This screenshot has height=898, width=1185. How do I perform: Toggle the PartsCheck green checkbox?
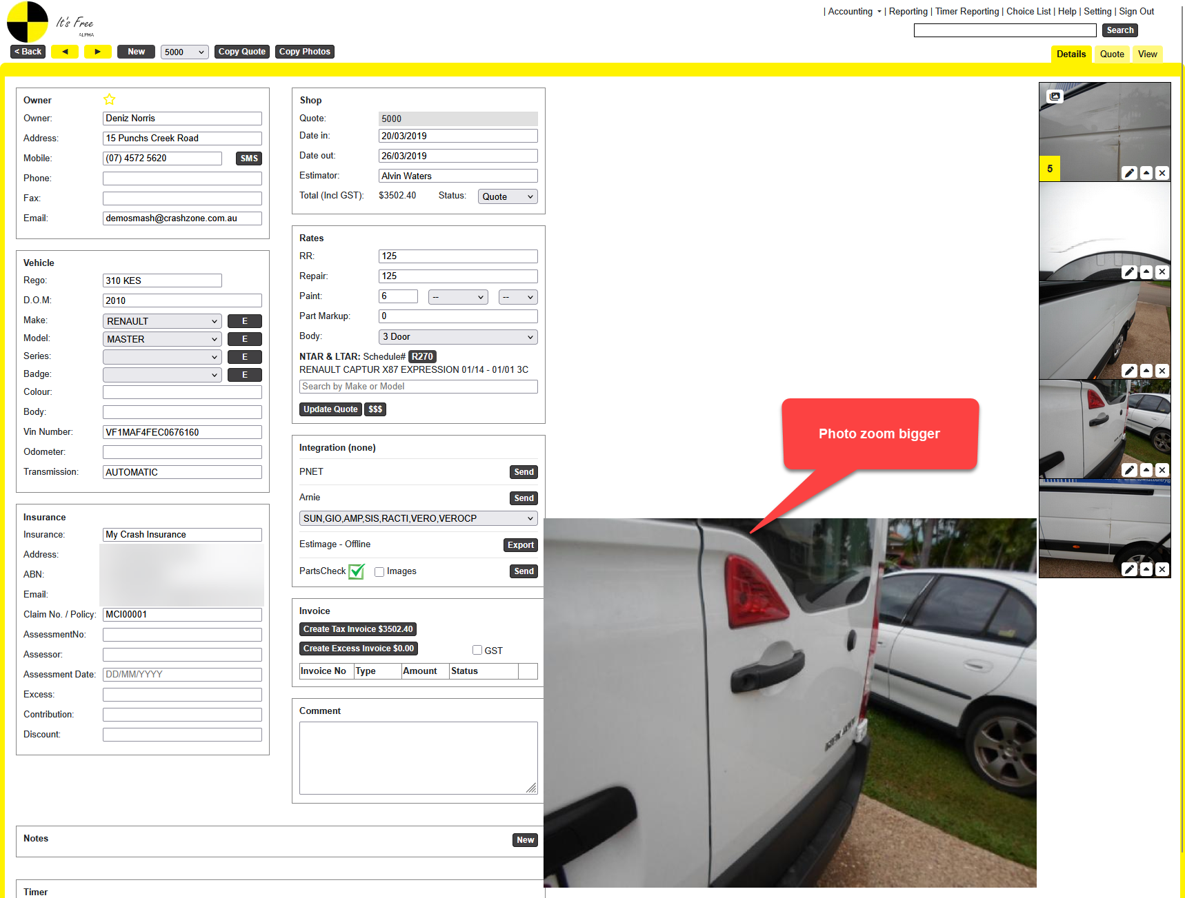pos(357,571)
